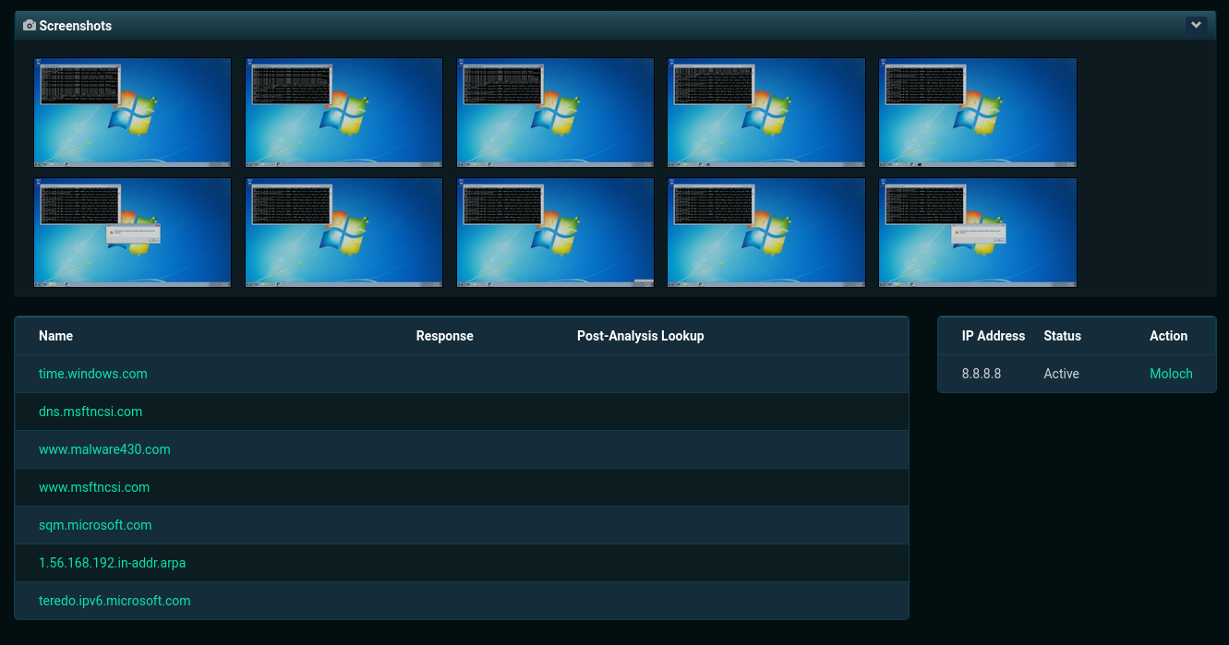Open the time.windows.com domain link

point(93,374)
